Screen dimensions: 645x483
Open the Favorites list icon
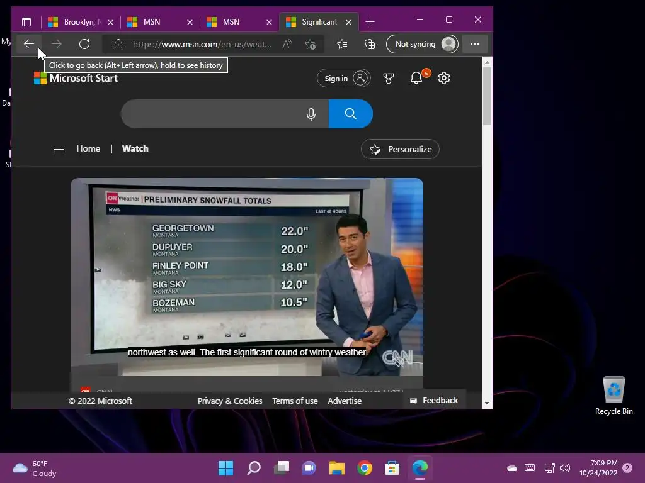coord(342,44)
